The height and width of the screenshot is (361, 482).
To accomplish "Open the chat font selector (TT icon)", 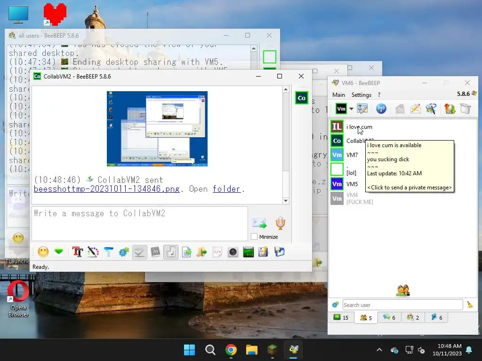I will tap(77, 252).
